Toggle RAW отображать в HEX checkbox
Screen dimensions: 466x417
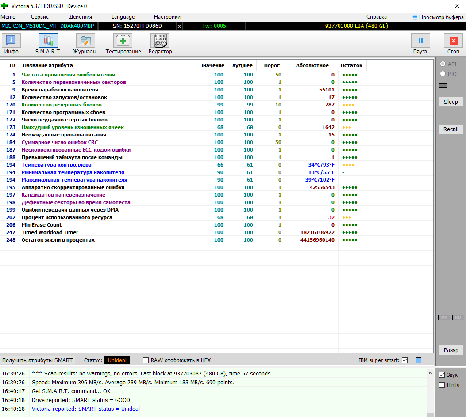point(146,360)
